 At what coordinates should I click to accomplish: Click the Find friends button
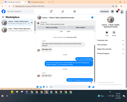pyautogui.click(x=104, y=11)
